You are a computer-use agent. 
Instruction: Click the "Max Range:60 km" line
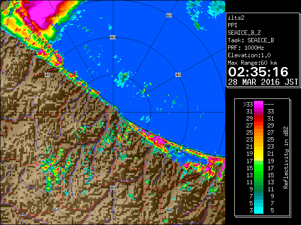point(252,63)
